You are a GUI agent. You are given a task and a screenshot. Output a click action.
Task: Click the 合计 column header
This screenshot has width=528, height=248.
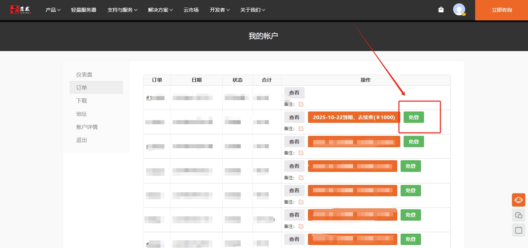[267, 80]
